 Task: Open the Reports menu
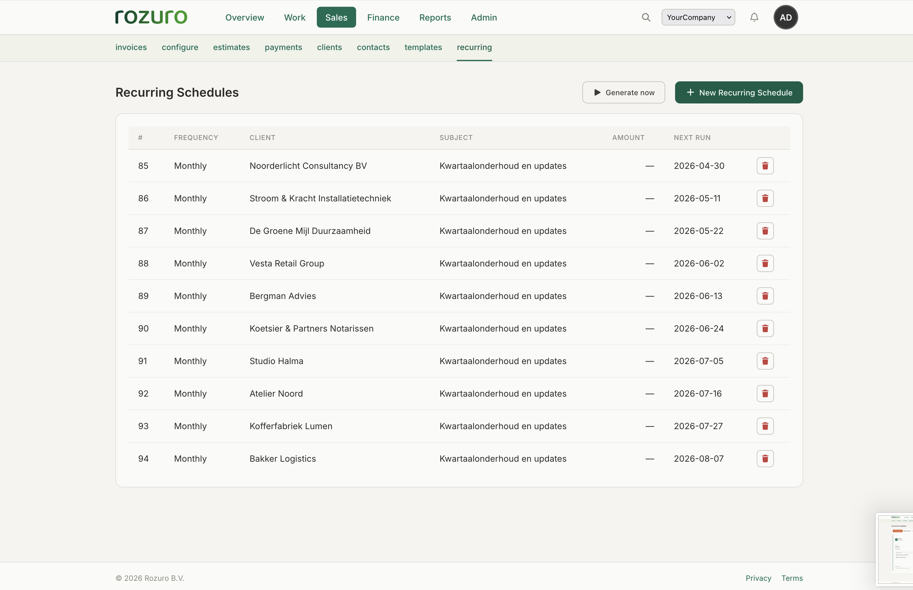tap(435, 17)
